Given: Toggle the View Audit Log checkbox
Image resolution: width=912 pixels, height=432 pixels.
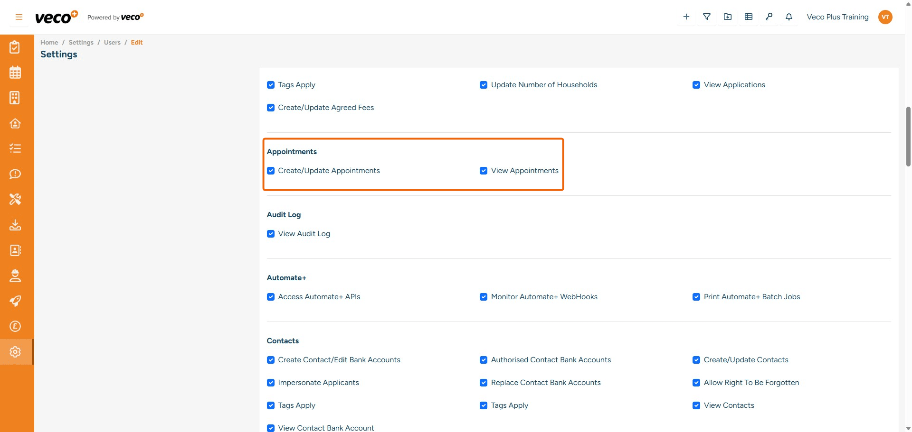Looking at the screenshot, I should pos(271,233).
